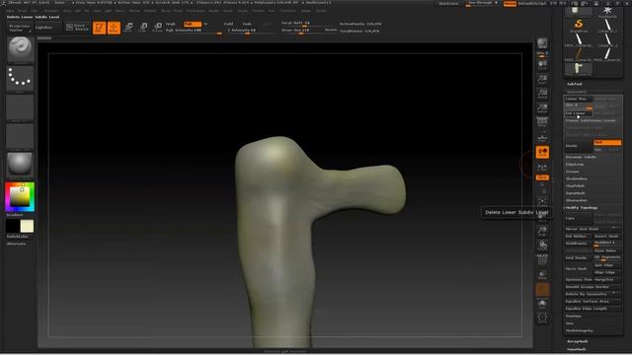Select the Move transform mode icon
Viewport: 632px width, 355px height.
pos(129,28)
